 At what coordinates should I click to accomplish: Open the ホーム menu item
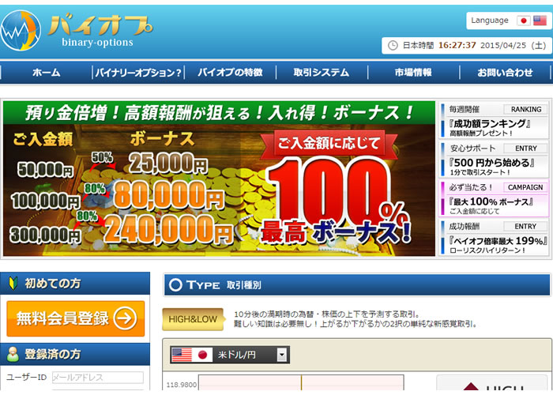46,73
